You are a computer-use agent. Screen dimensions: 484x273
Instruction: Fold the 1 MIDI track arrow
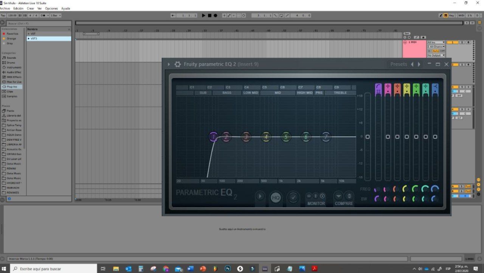(405, 42)
